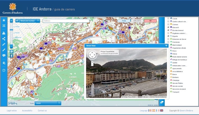Screen dimensions: 199x115
Task: Click the Address search input field
Action: (x=66, y=21)
